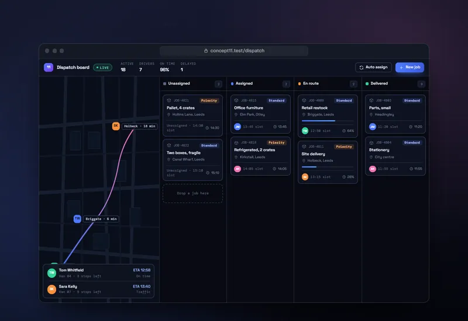Click the purple 11 app logo
Viewport: 468px width, 321px height.
[49, 67]
